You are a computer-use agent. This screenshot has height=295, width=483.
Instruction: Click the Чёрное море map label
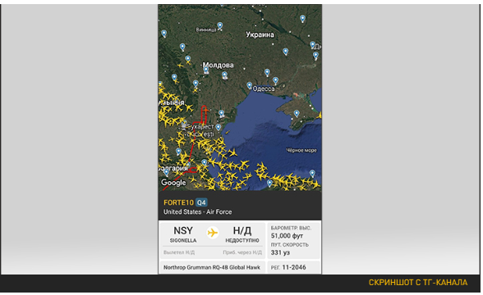[301, 150]
